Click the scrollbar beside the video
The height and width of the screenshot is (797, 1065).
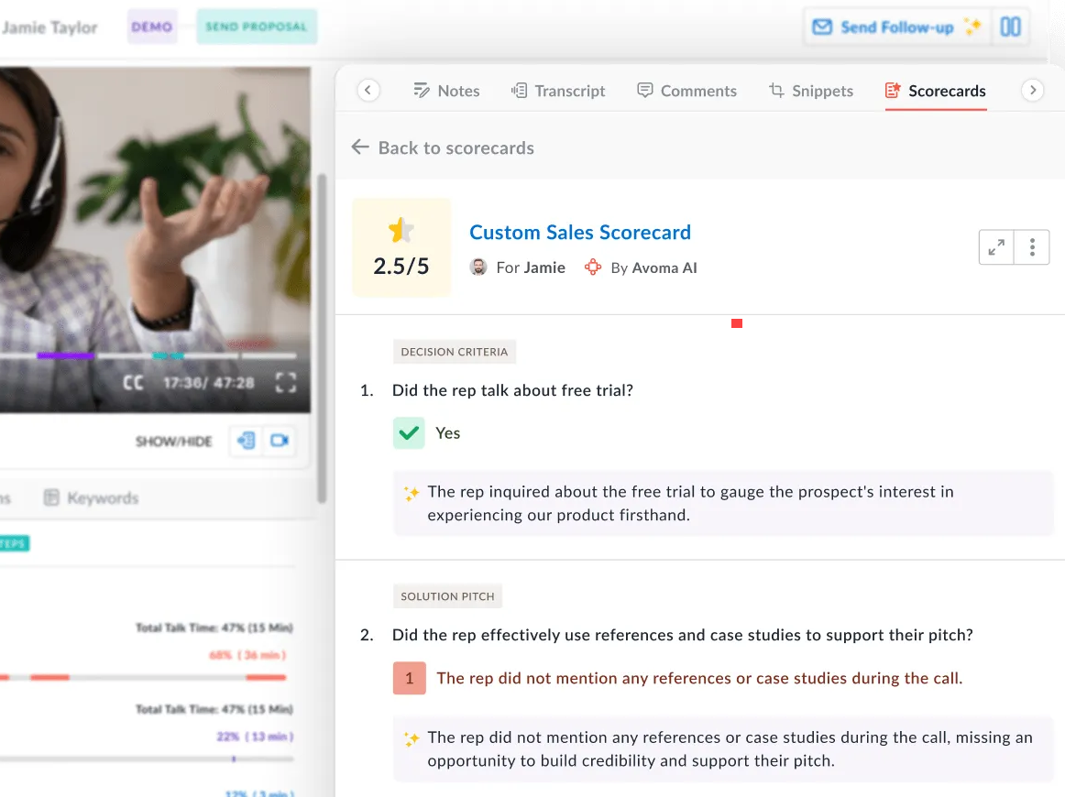click(x=322, y=338)
